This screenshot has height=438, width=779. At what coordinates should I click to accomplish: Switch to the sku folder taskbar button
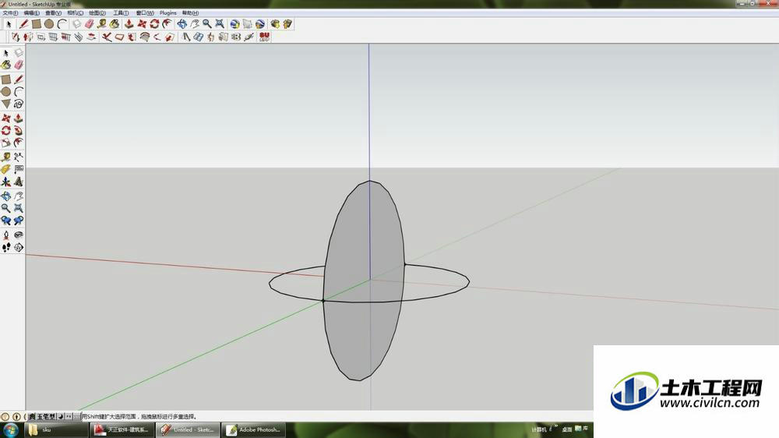(x=55, y=429)
